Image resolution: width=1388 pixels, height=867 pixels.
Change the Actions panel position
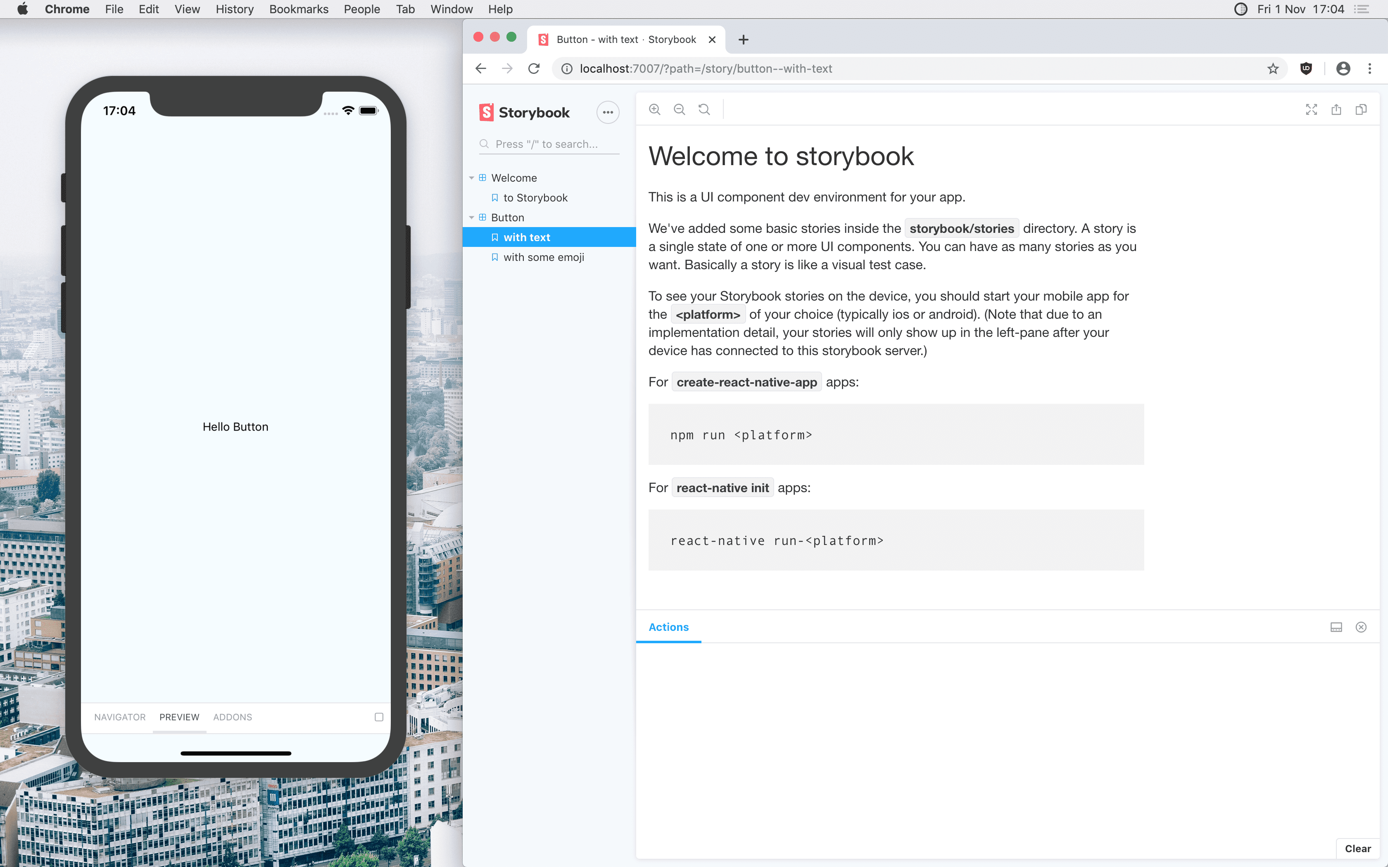click(1336, 627)
